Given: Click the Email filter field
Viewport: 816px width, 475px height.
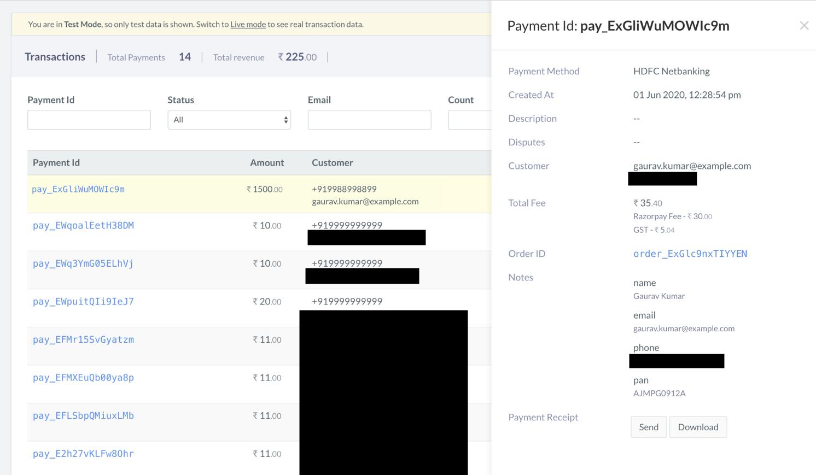Looking at the screenshot, I should [369, 119].
